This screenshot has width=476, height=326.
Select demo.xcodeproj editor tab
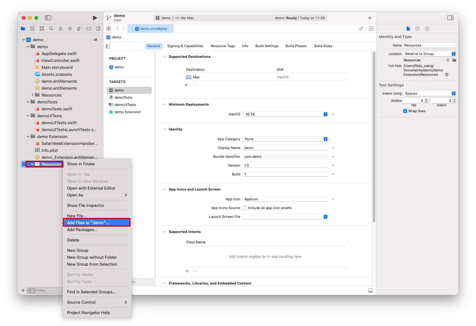pyautogui.click(x=151, y=29)
